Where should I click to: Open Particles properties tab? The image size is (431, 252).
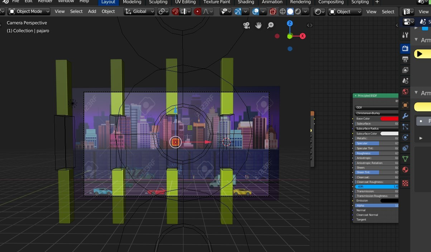(405, 127)
